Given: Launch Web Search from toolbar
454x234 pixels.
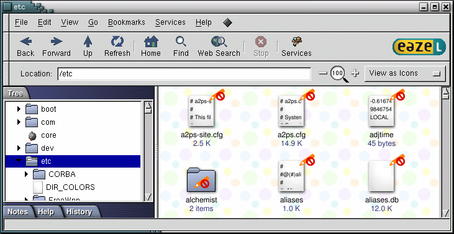Looking at the screenshot, I should 219,47.
